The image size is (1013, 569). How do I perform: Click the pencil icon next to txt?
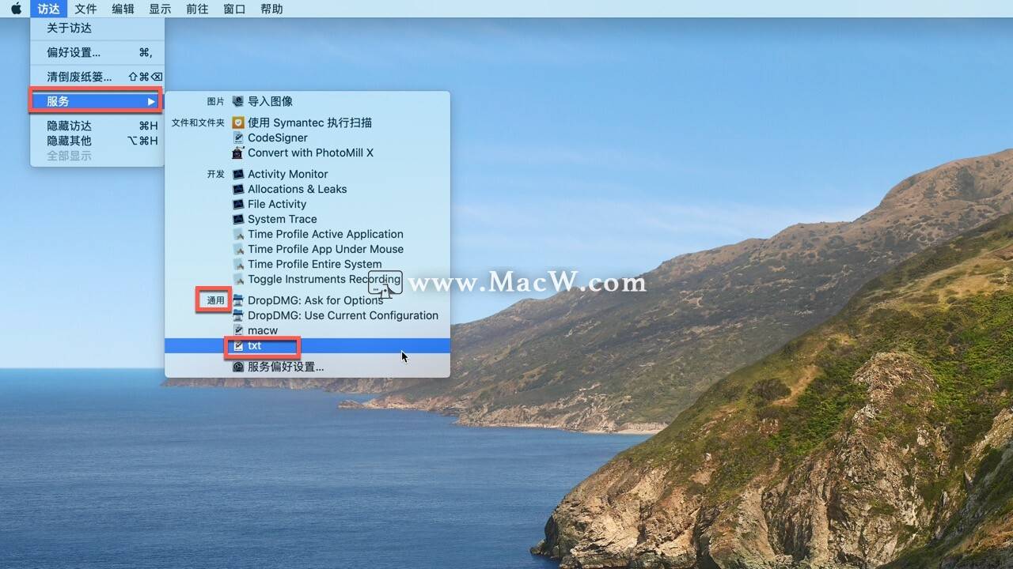[237, 345]
